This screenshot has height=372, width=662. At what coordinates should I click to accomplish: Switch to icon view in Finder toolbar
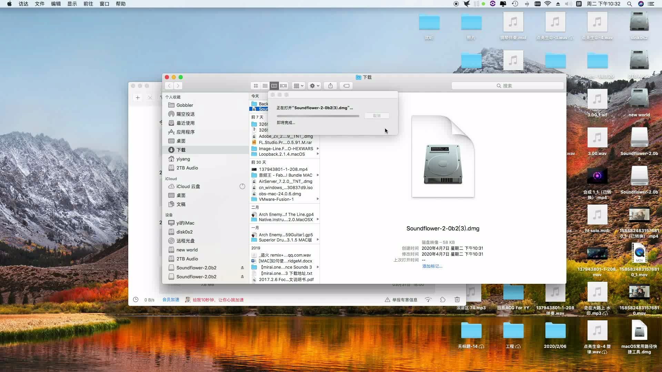pyautogui.click(x=255, y=86)
